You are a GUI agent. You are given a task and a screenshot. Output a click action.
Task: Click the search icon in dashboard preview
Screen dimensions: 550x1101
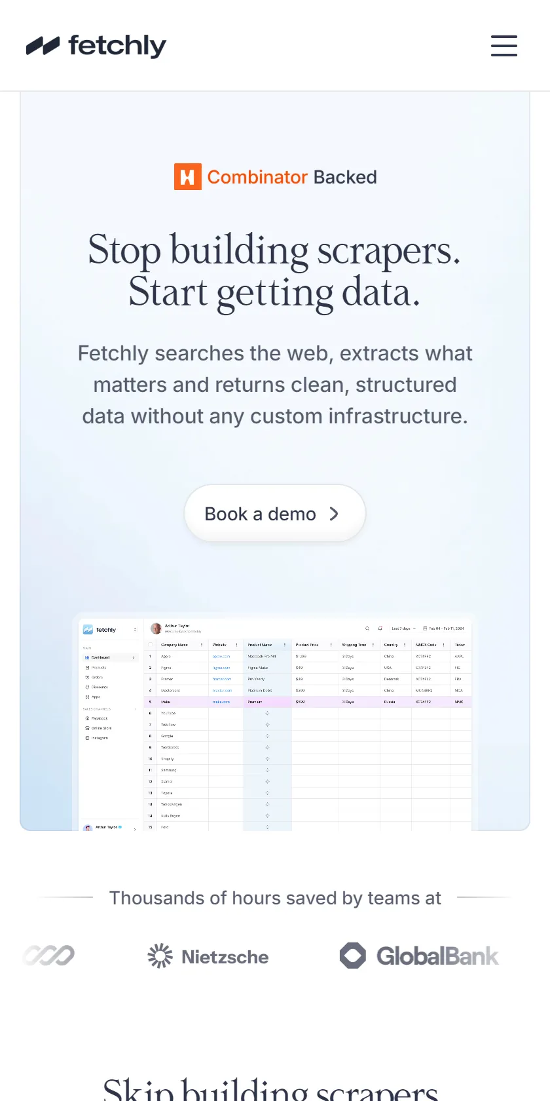click(367, 628)
